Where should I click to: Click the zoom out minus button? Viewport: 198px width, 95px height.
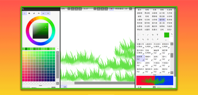pos(73,9)
